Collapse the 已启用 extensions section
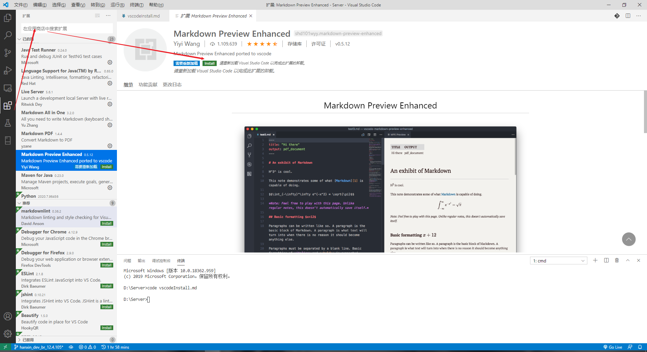Screen dimensions: 647x352 coord(20,39)
